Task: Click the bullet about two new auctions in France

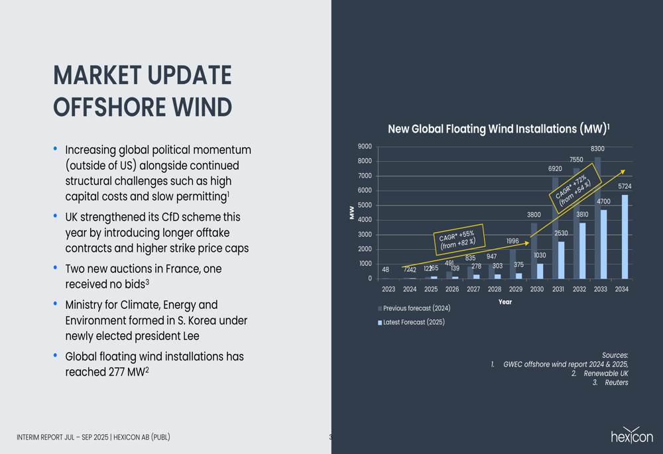Action: 143,276
